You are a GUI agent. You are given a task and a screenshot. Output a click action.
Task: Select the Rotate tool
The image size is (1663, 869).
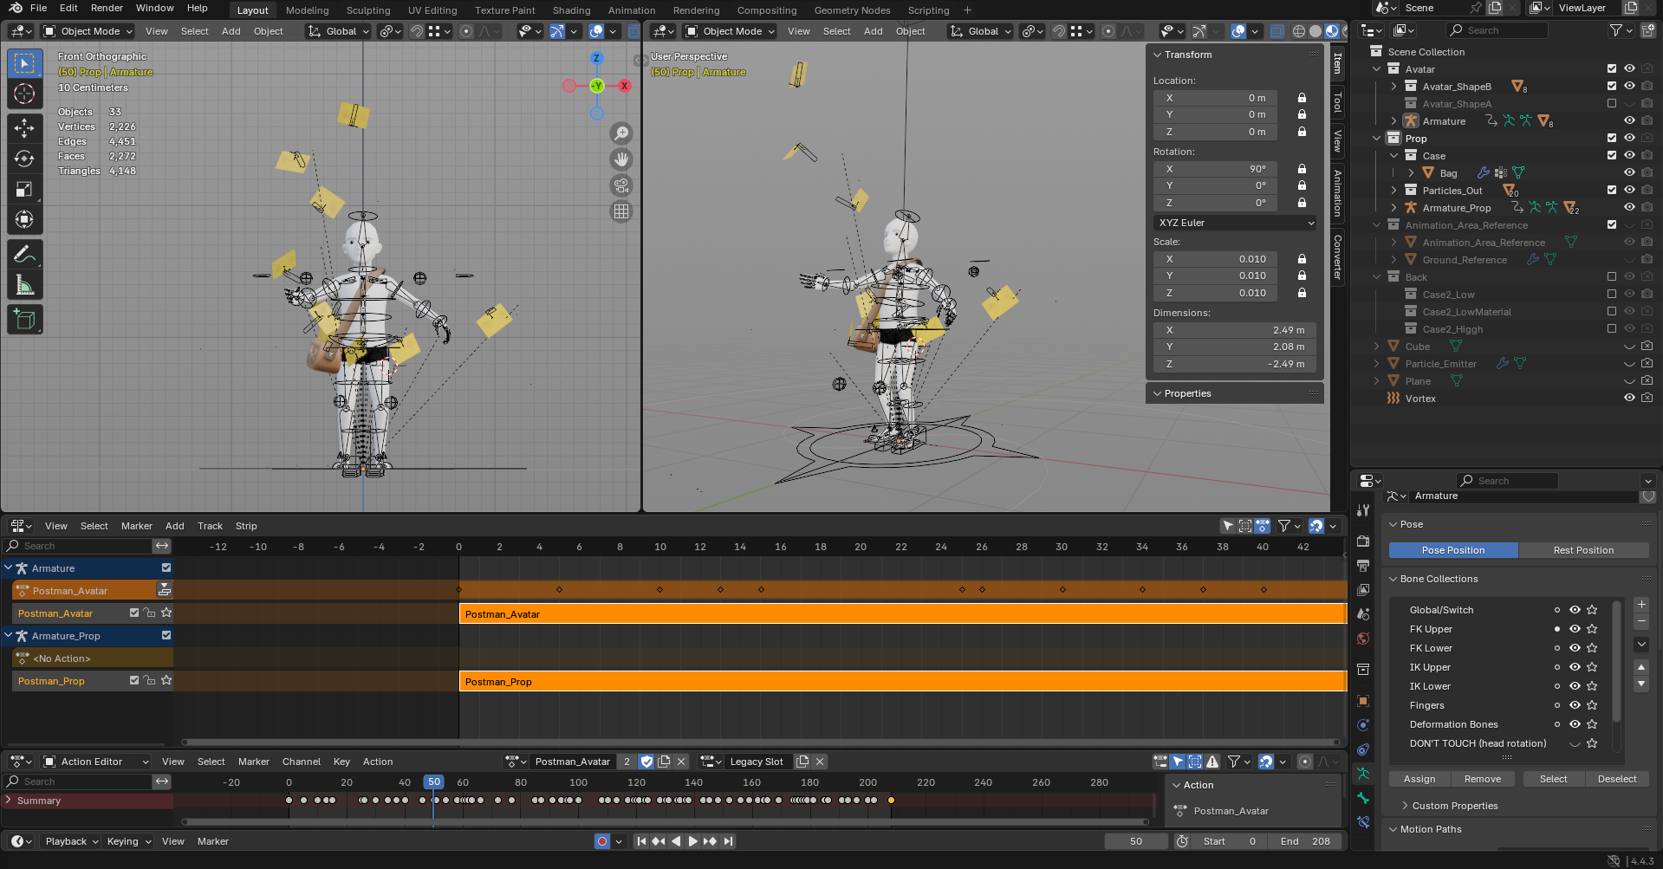coord(24,159)
